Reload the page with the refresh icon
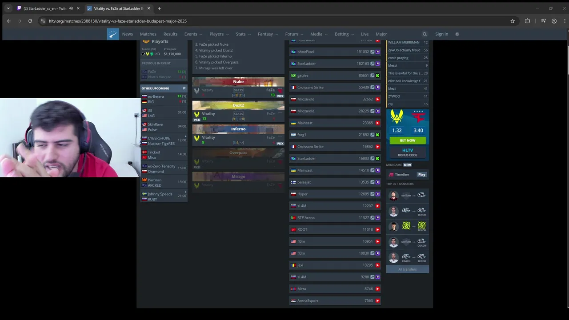Viewport: 569px width, 320px height. coord(30,21)
